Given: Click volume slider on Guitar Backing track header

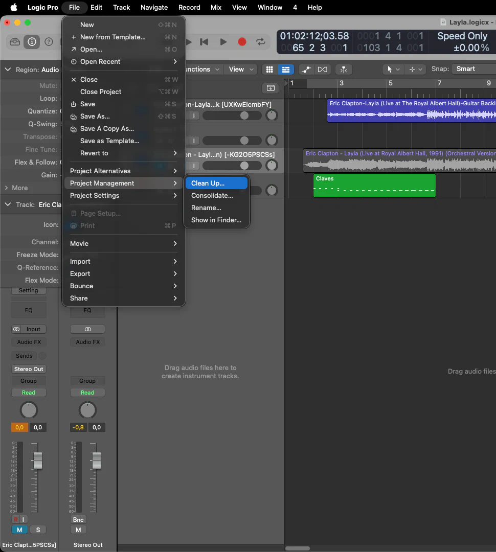Looking at the screenshot, I should pyautogui.click(x=232, y=116).
